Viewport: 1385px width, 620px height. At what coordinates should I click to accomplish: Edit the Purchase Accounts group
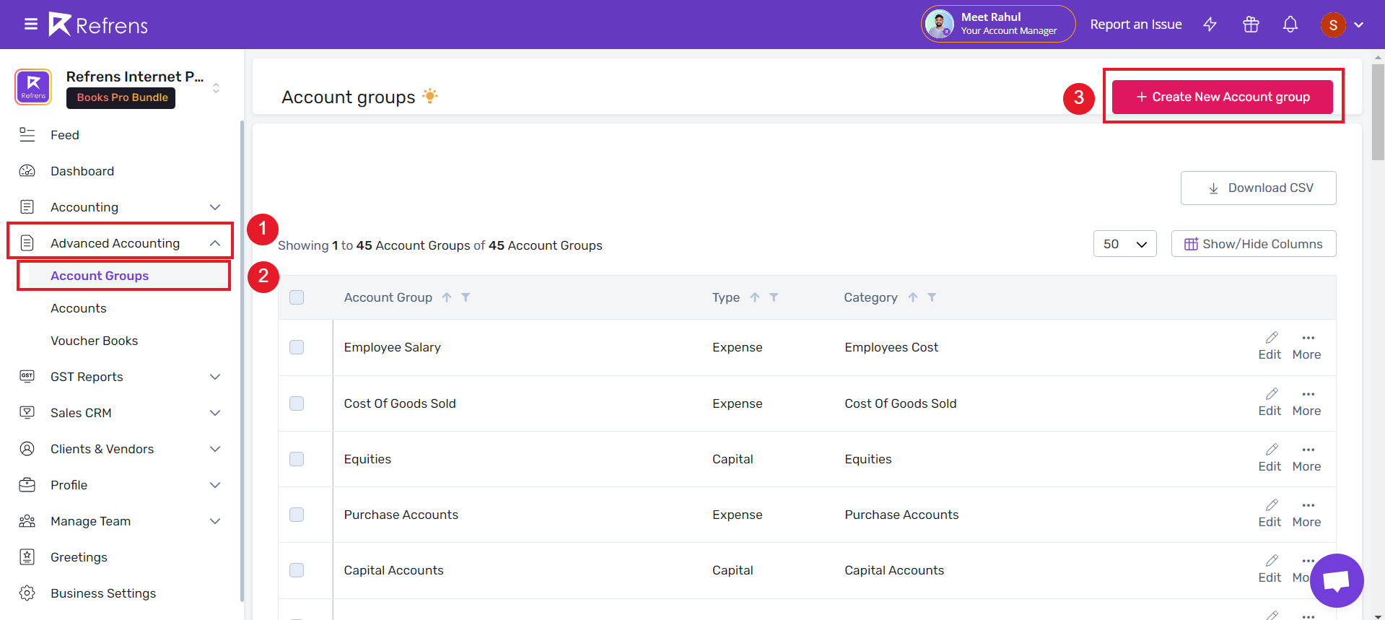point(1270,514)
